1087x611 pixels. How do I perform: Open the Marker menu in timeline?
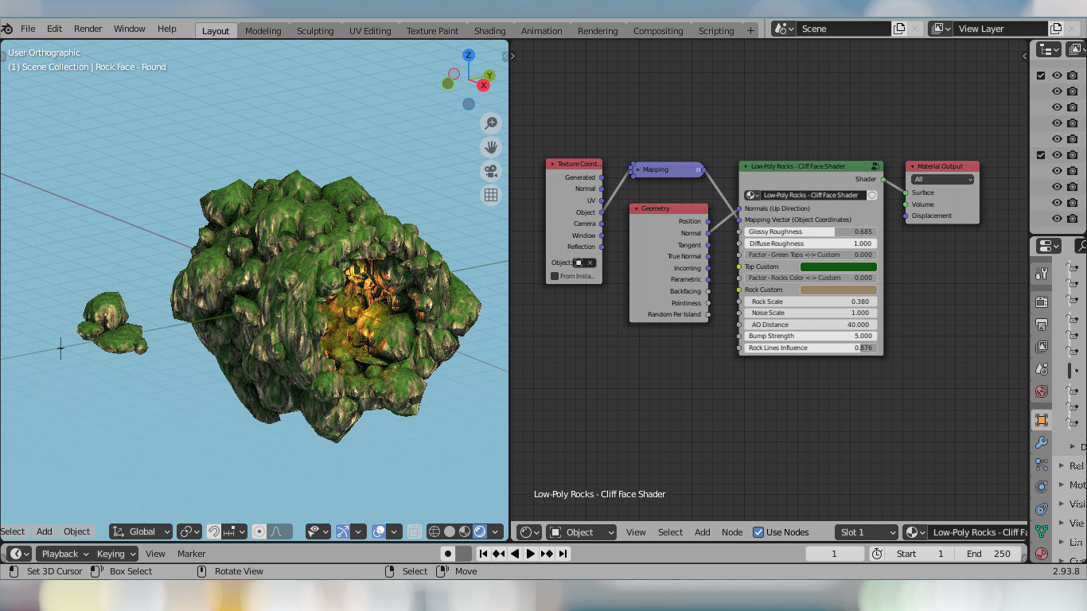192,554
